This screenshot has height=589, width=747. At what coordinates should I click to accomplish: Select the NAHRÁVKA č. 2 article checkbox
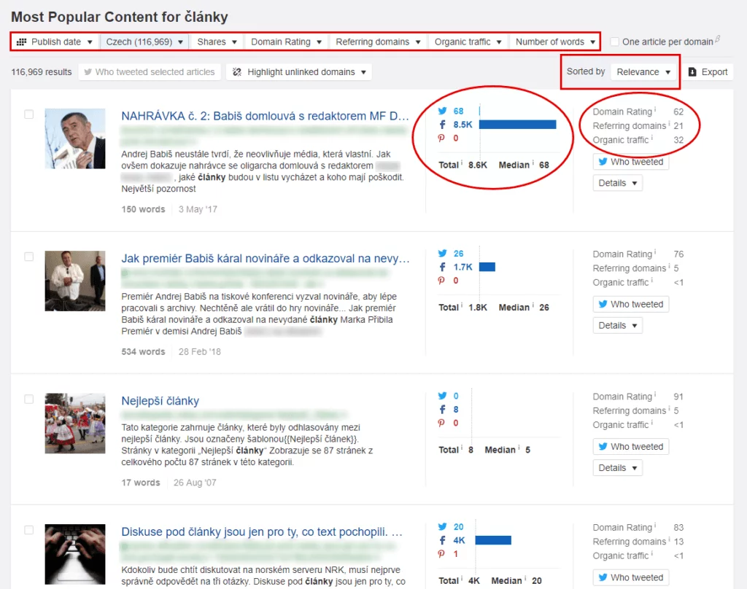coord(29,114)
